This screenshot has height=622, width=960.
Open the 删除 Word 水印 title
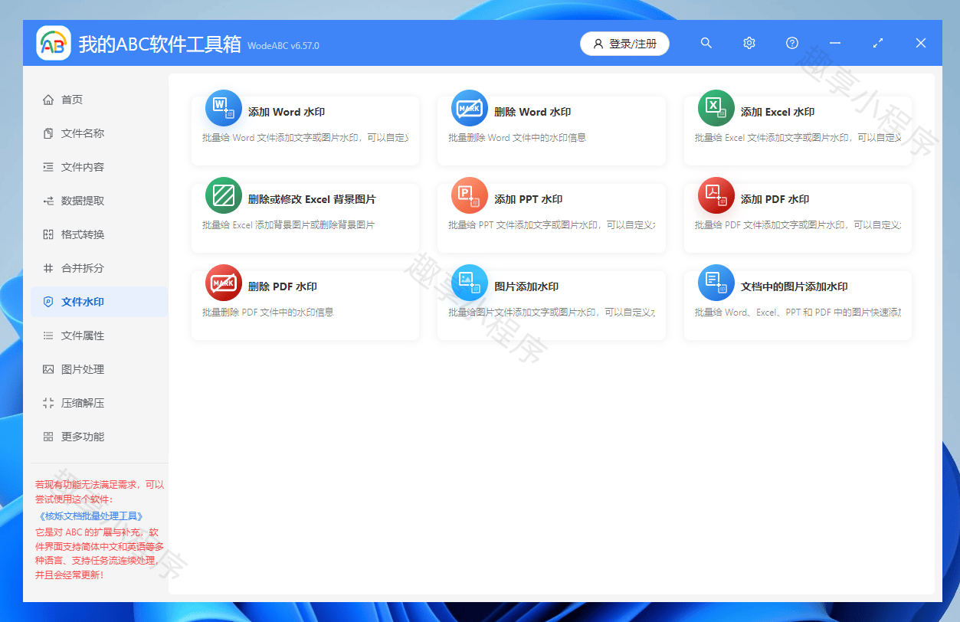pos(532,112)
